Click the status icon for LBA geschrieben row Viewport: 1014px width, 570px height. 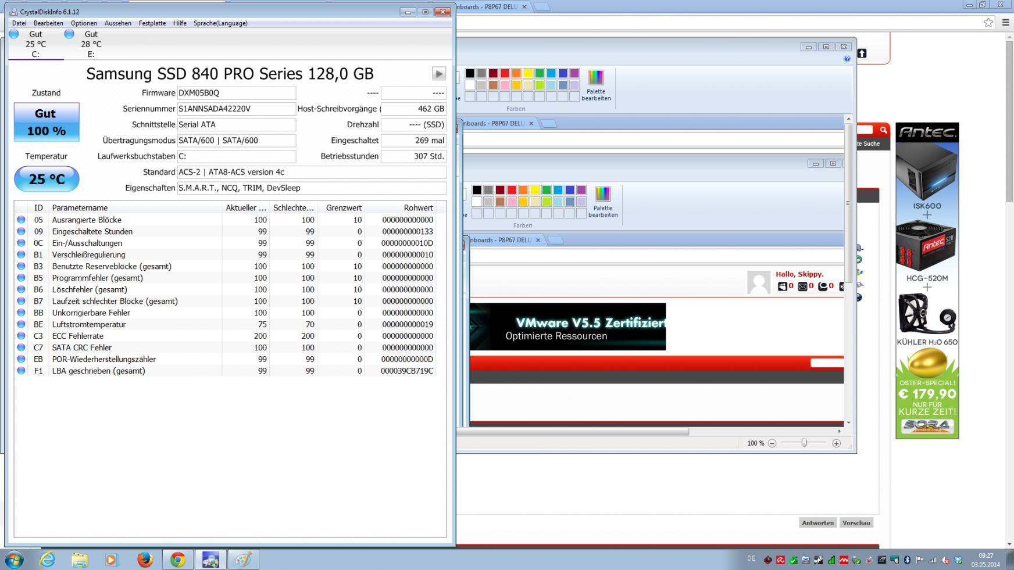tap(22, 371)
